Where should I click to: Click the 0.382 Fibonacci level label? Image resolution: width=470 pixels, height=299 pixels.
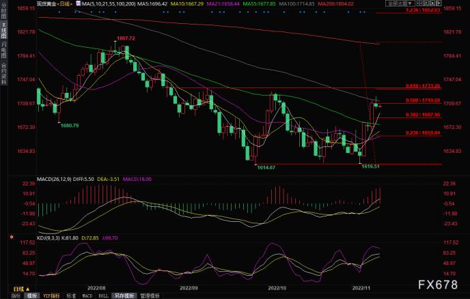pyautogui.click(x=423, y=115)
